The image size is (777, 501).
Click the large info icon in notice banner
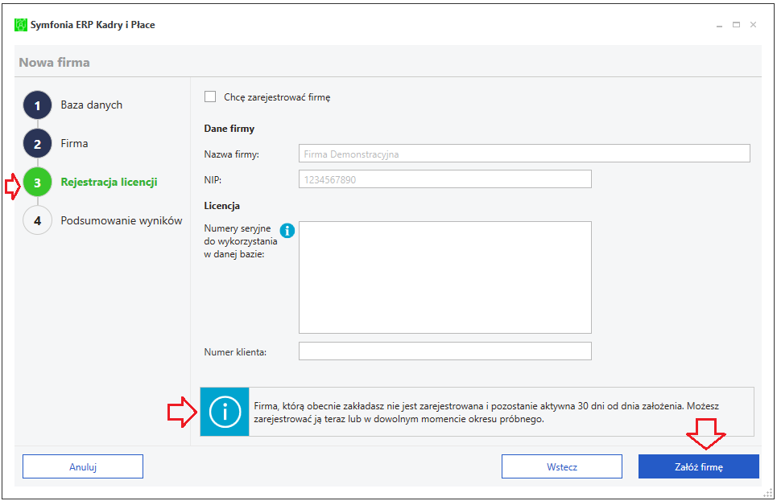225,412
